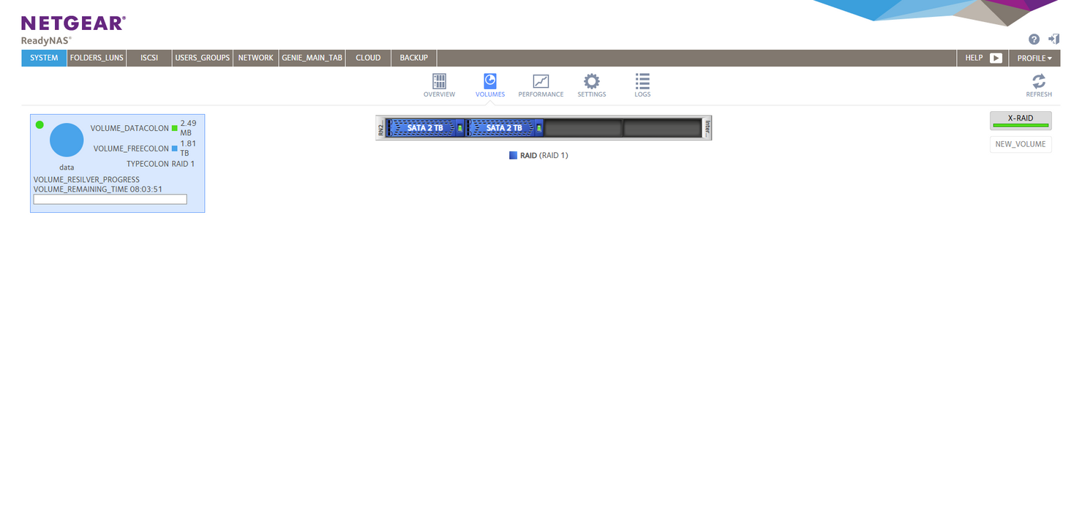The height and width of the screenshot is (512, 1082).
Task: Select the data volume pie chart
Action: tap(67, 140)
